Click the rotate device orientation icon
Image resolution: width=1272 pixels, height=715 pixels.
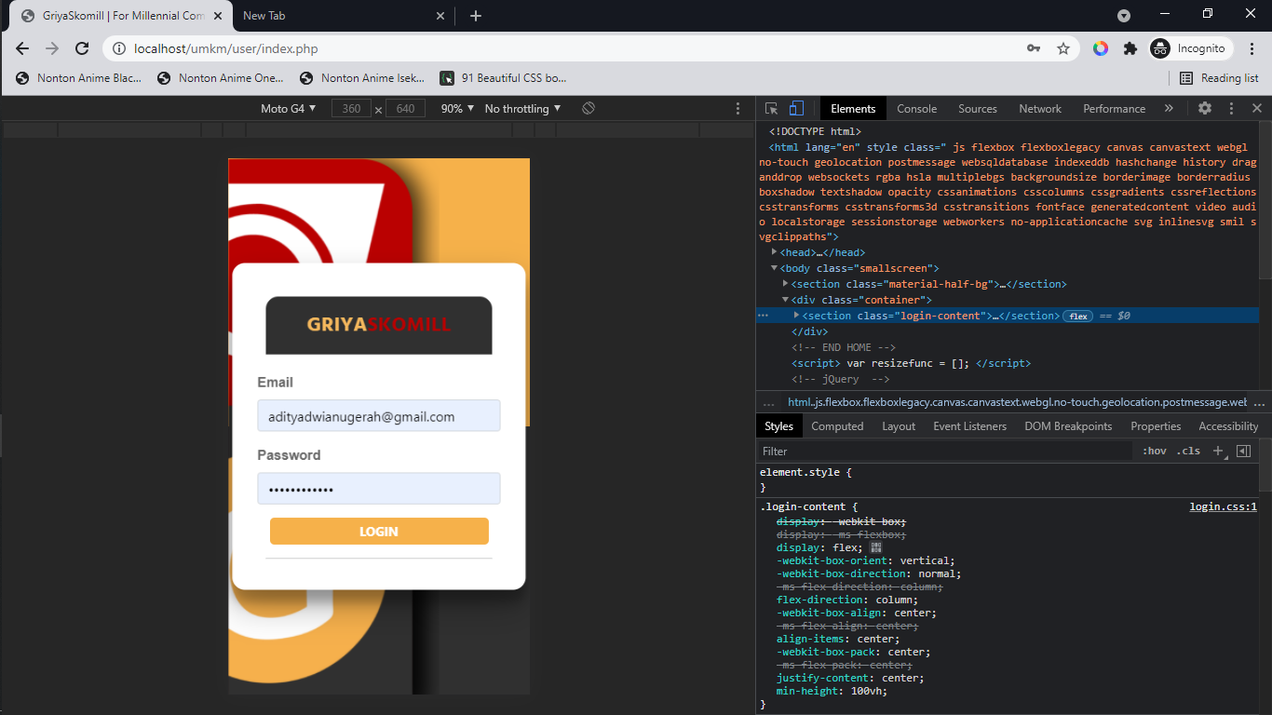589,109
